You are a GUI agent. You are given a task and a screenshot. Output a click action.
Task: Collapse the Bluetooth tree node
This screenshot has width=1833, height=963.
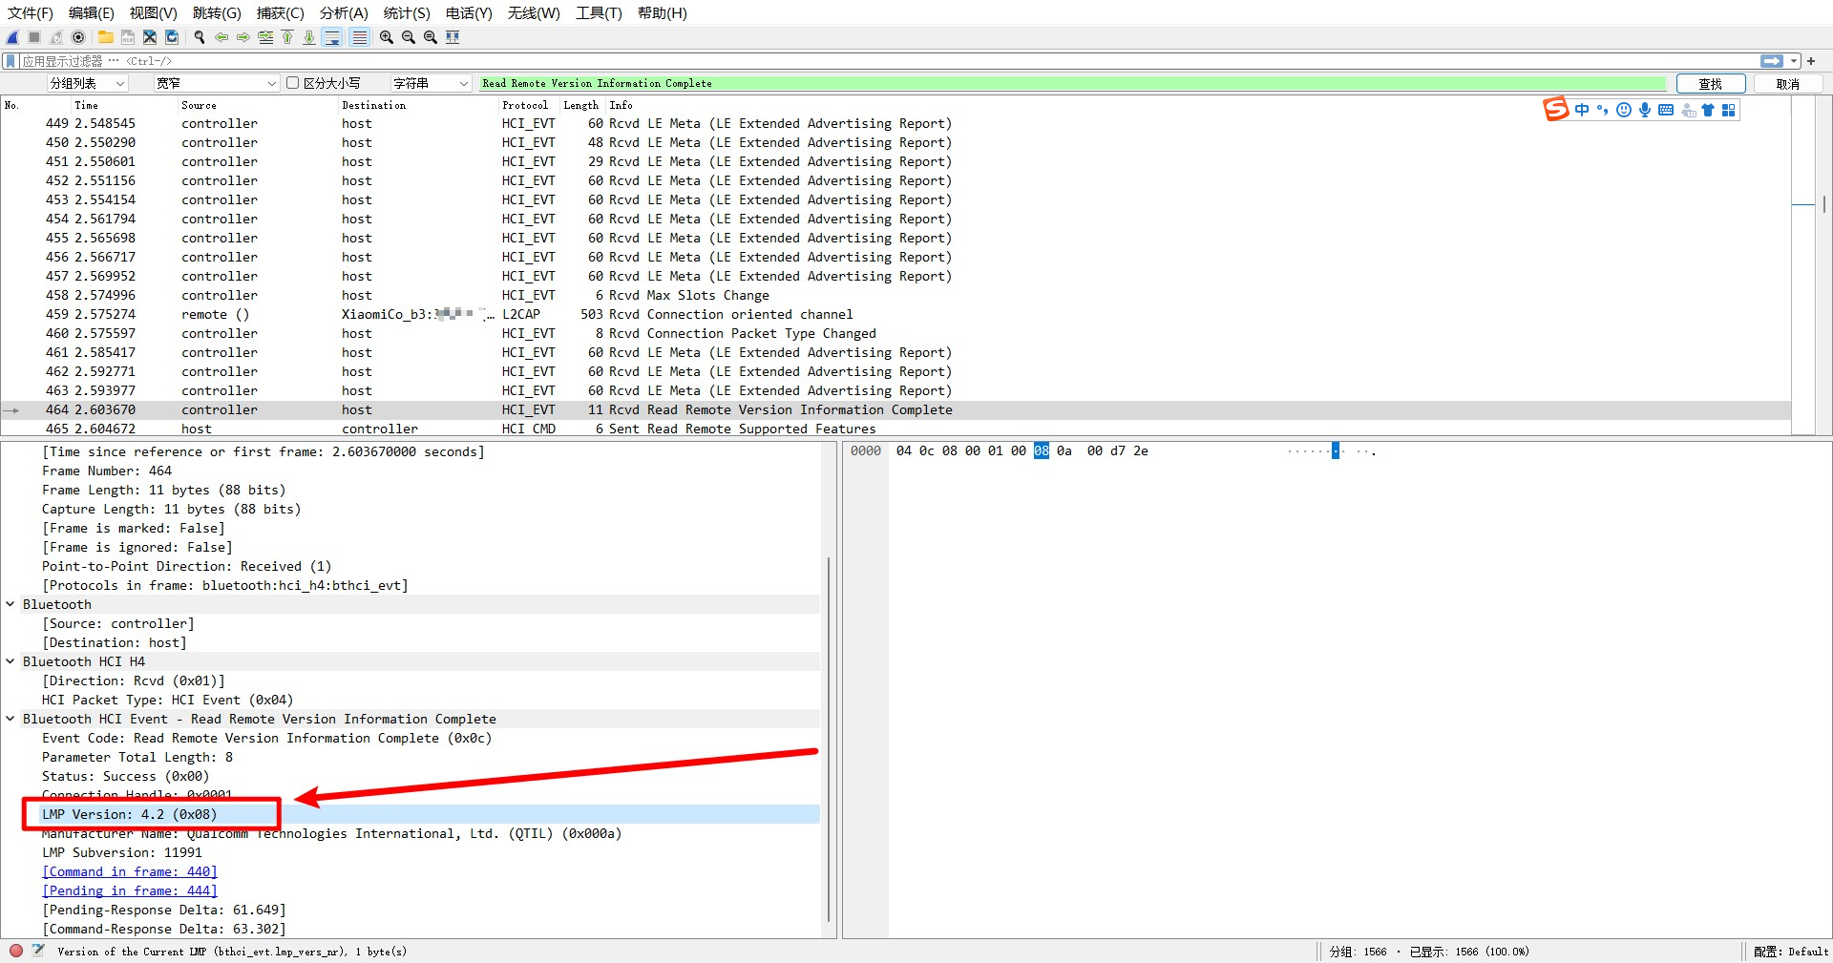point(11,604)
